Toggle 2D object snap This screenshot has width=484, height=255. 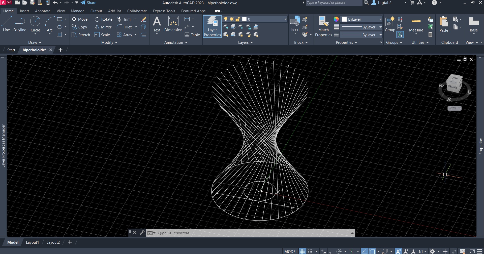tap(372, 251)
